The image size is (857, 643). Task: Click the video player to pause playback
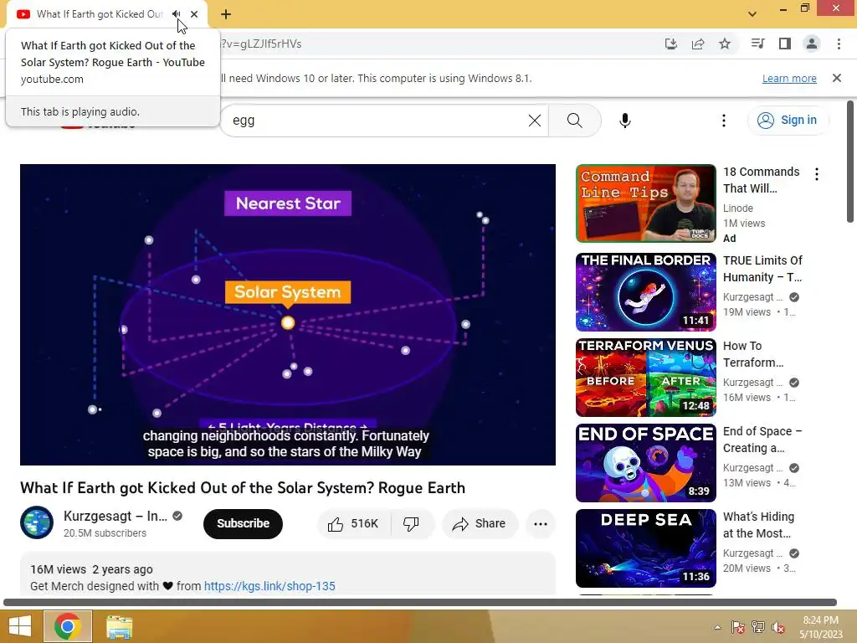click(x=288, y=315)
